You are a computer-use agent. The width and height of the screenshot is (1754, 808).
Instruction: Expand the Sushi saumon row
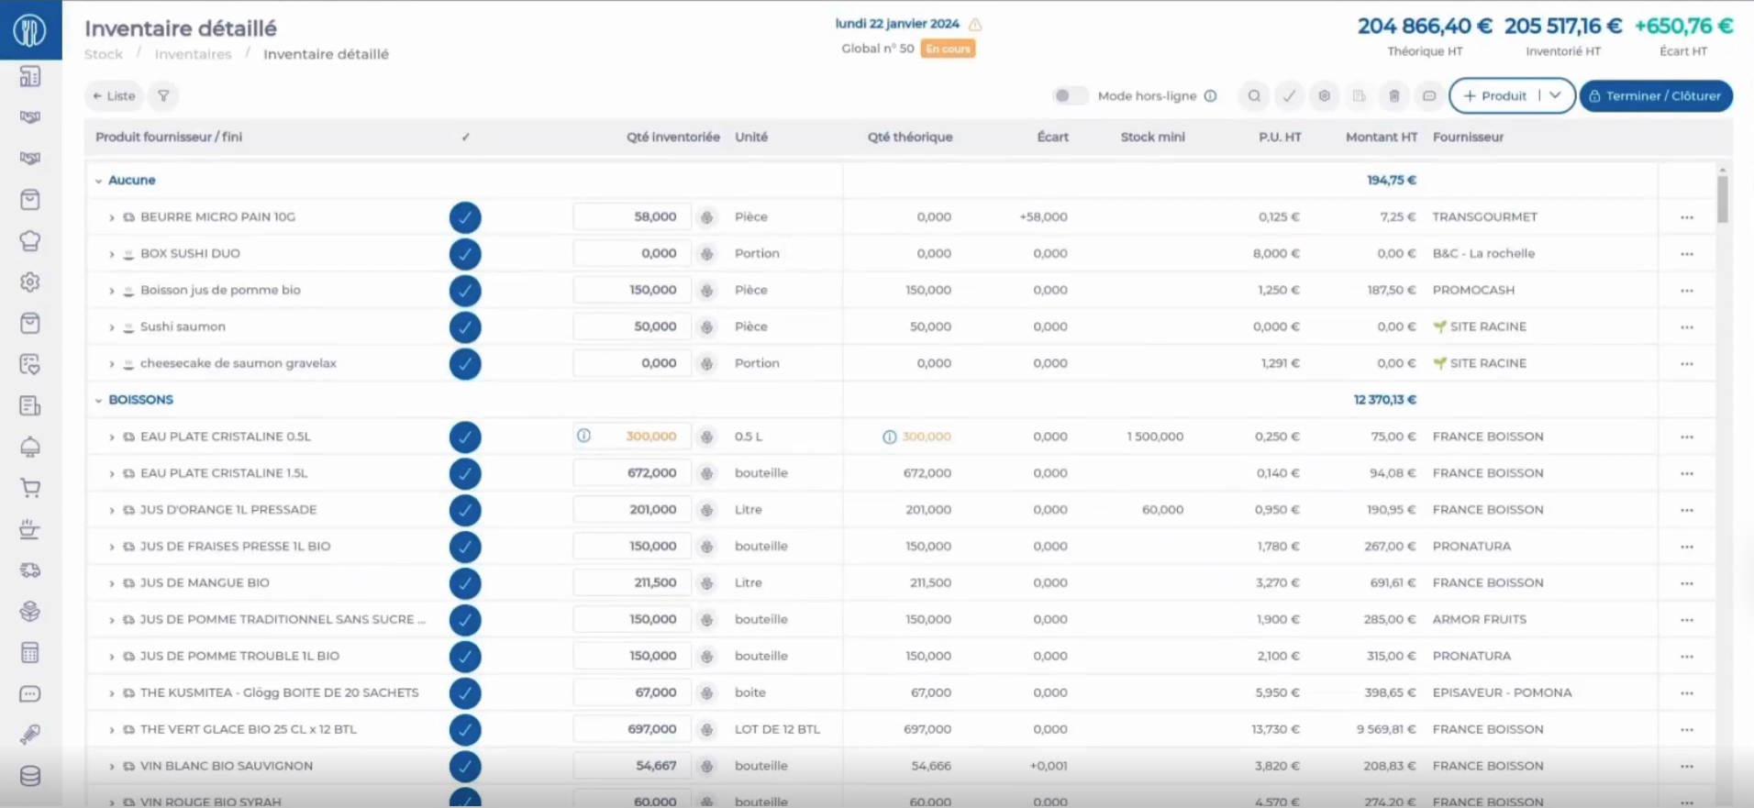point(112,327)
